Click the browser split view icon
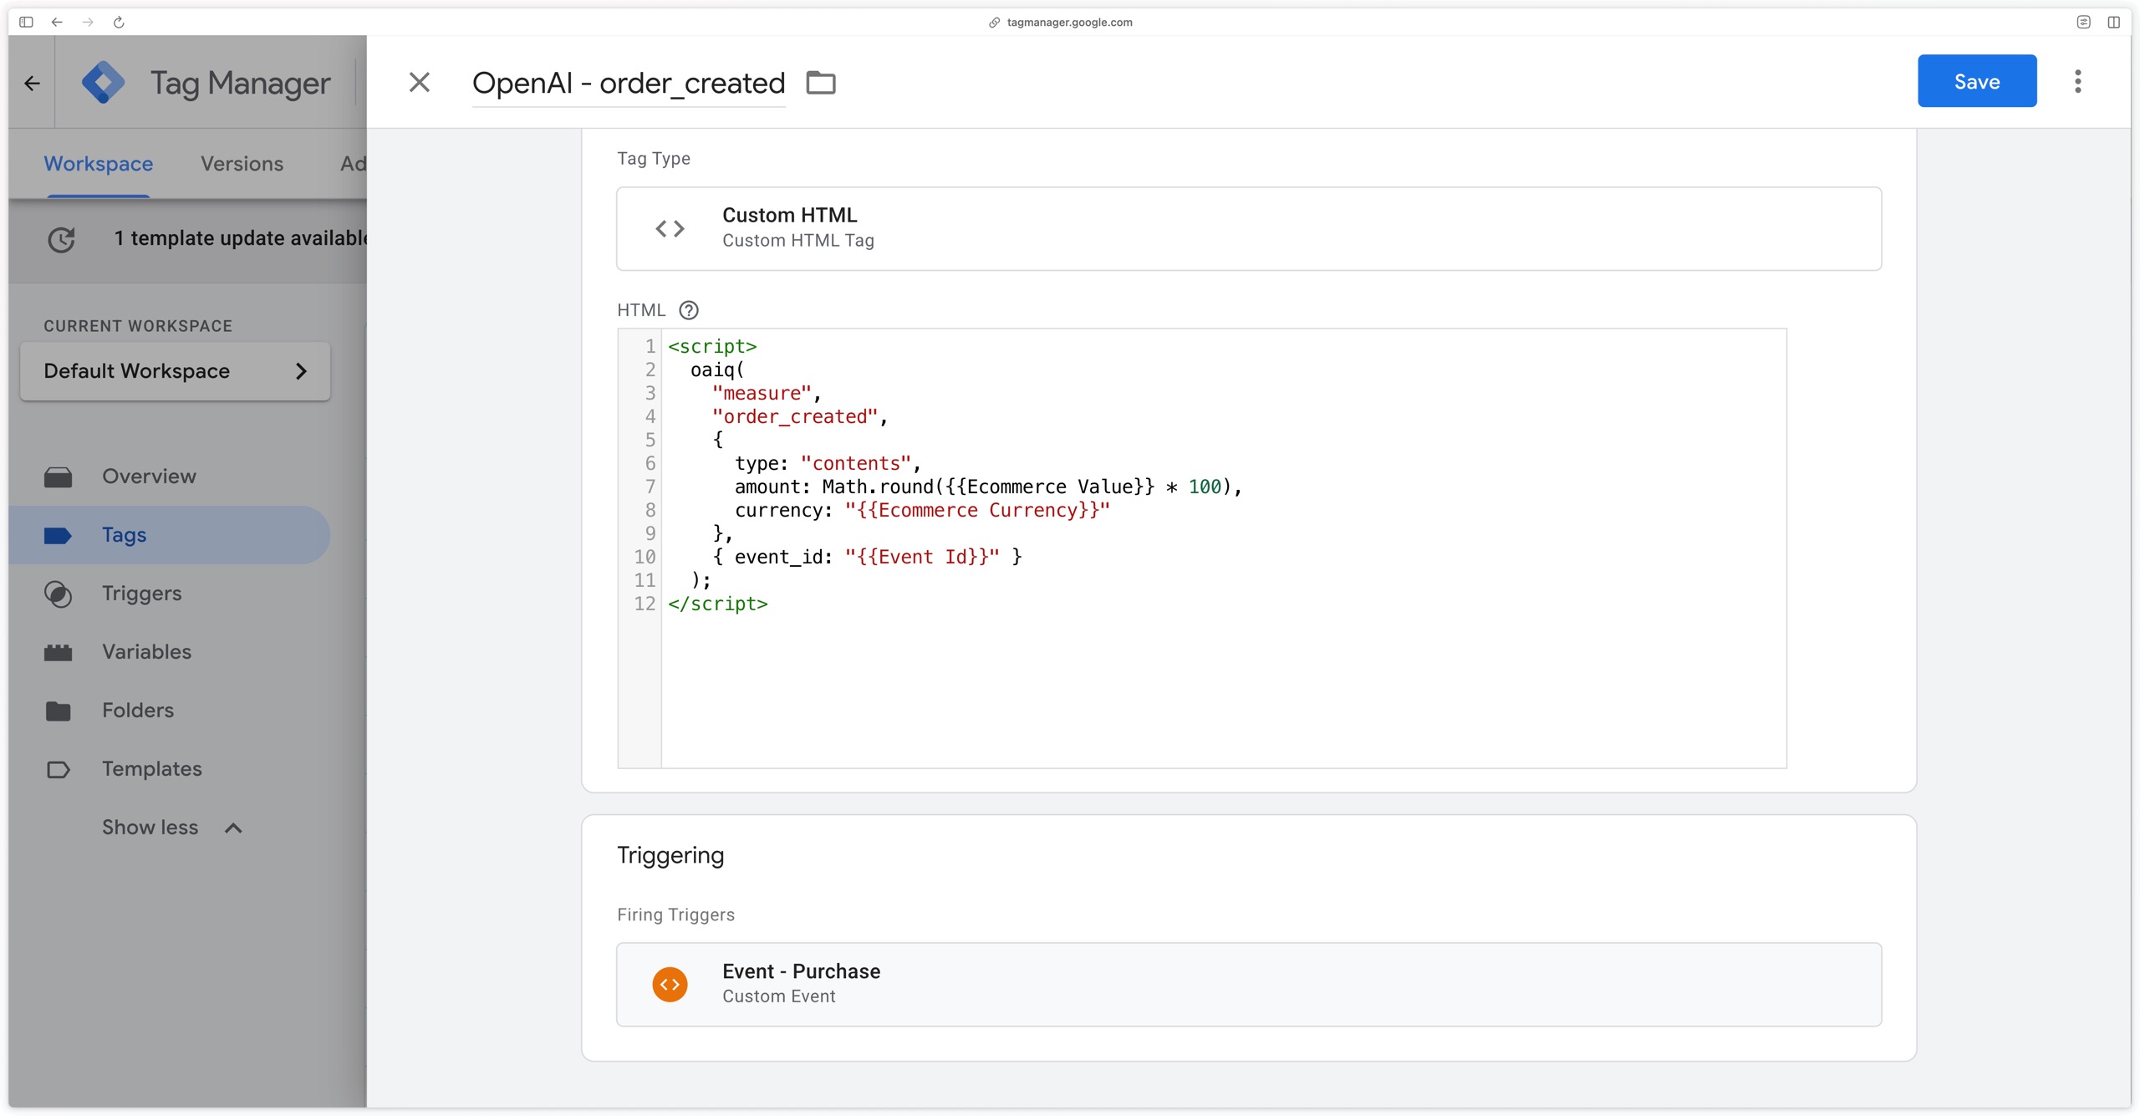This screenshot has height=1116, width=2140. click(2113, 22)
